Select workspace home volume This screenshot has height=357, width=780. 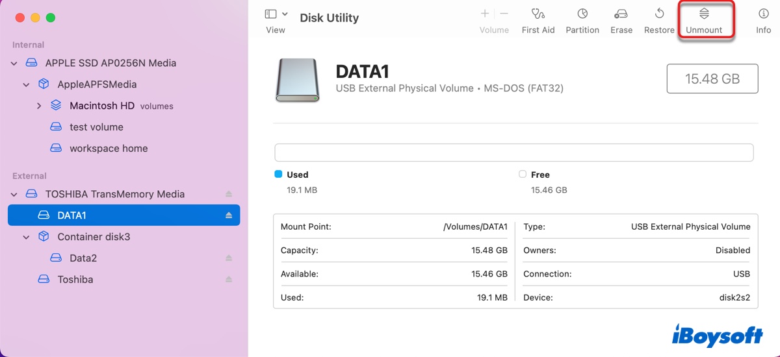pyautogui.click(x=108, y=149)
